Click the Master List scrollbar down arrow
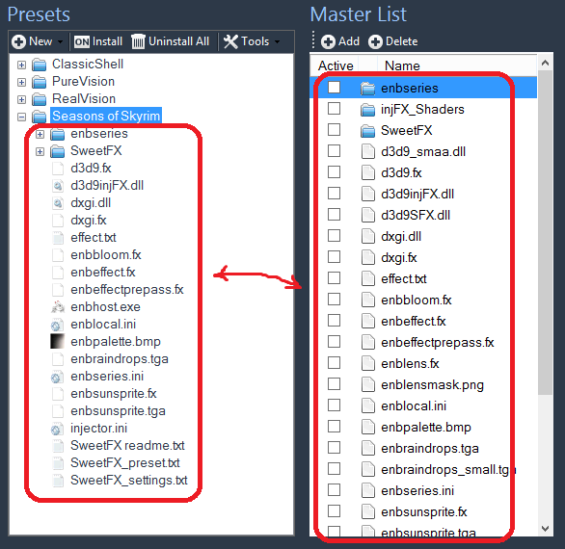Viewport: 565px width, 549px height. 545,529
